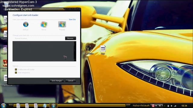Viewport: 193px width, 108px height.
Task: Open second file icon on the taskbar
Action: (27, 106)
